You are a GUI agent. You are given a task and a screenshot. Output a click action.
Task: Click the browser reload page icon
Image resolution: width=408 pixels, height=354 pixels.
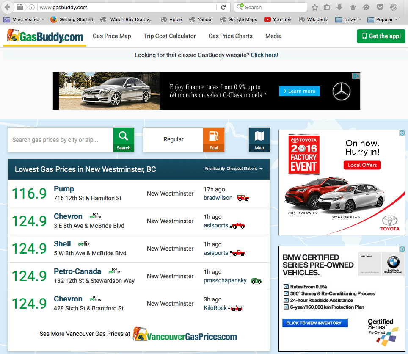point(223,7)
